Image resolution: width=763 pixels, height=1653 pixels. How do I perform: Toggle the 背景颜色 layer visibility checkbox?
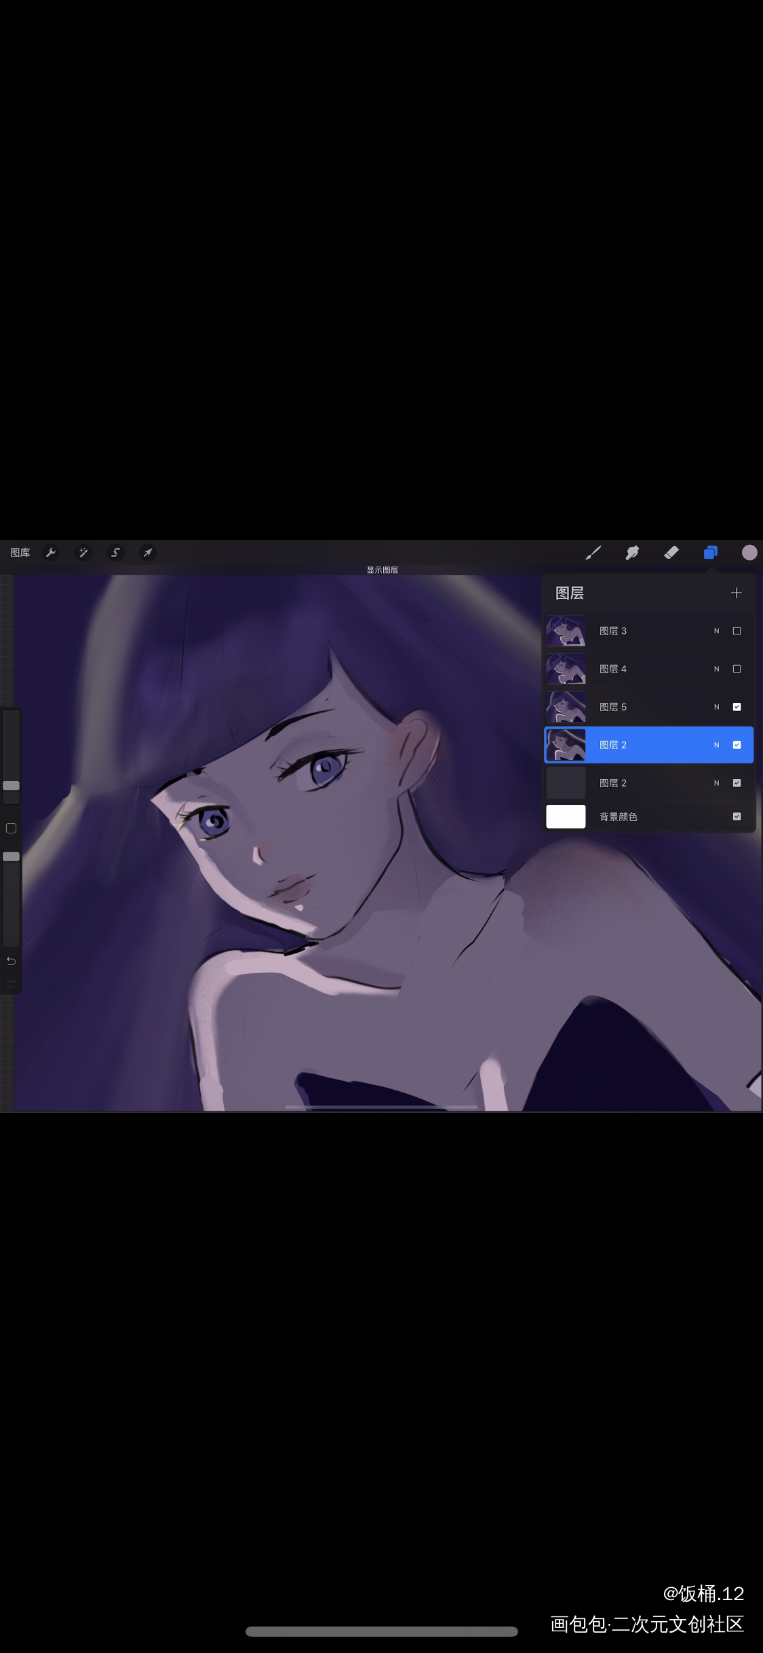click(x=737, y=817)
